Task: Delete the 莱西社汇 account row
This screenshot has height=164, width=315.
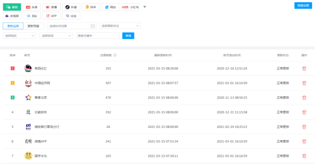Action: click(304, 69)
